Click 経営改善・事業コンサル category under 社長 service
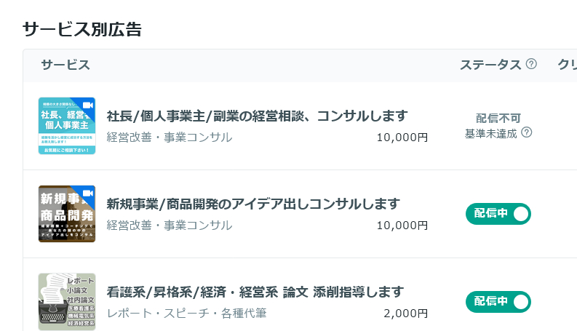 click(170, 137)
